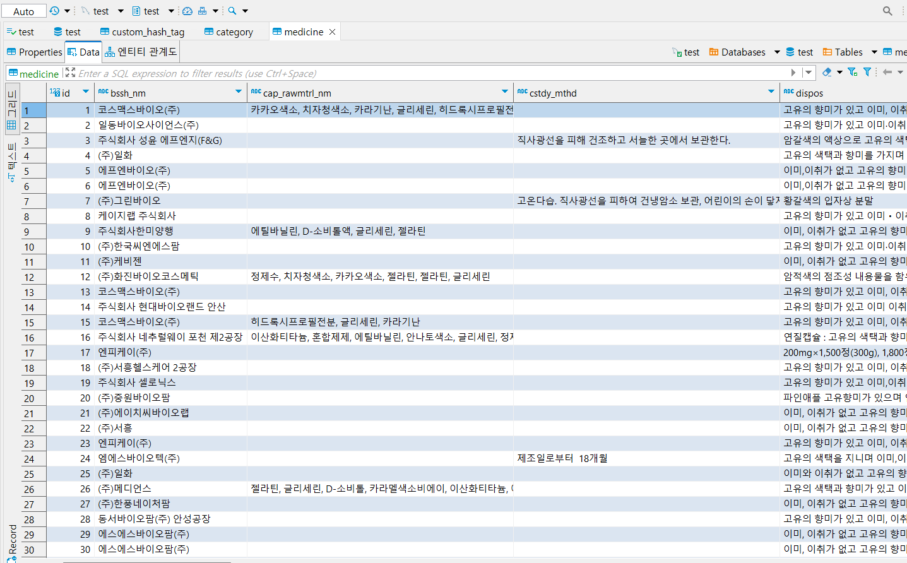Apply the filter with the play arrow

tap(793, 73)
